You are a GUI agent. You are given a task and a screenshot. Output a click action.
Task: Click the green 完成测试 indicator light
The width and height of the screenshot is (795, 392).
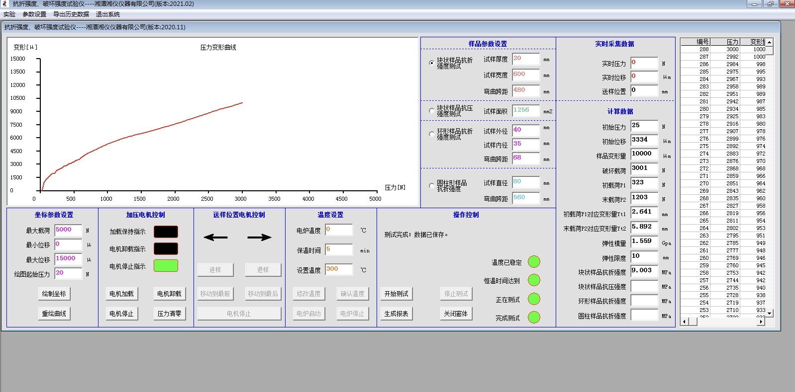[534, 317]
